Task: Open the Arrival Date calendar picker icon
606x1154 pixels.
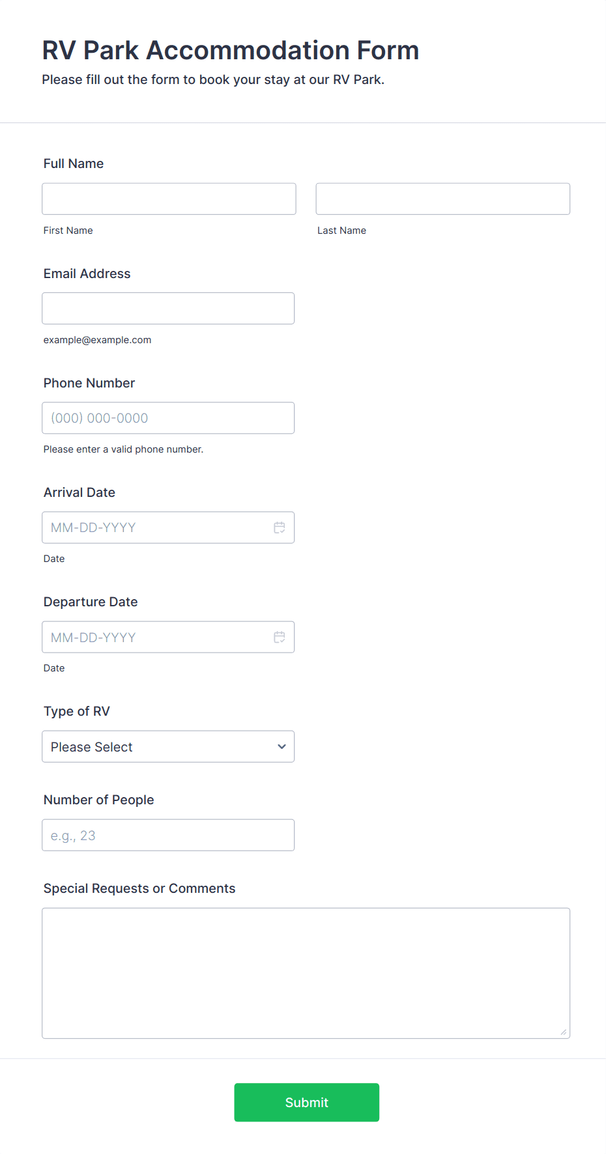Action: click(x=279, y=528)
